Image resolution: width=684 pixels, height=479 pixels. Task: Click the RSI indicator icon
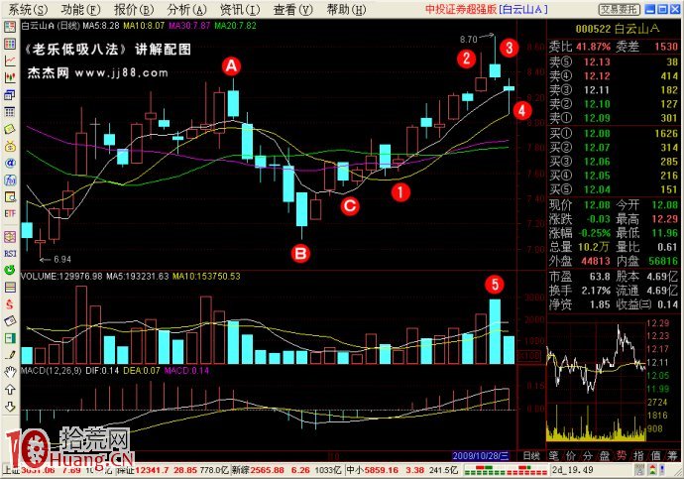pyautogui.click(x=10, y=254)
